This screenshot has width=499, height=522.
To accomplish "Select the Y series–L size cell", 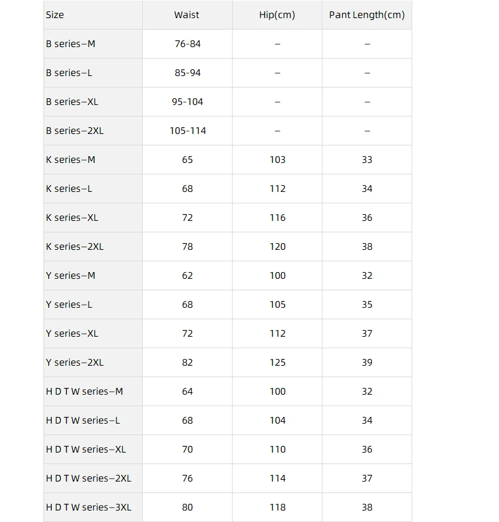I will click(69, 305).
